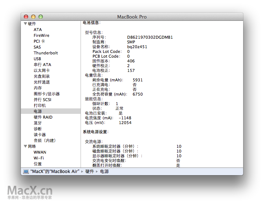Image resolution: width=264 pixels, height=204 pixels.
Task: Close the MacBook Pro window
Action: tap(26, 17)
